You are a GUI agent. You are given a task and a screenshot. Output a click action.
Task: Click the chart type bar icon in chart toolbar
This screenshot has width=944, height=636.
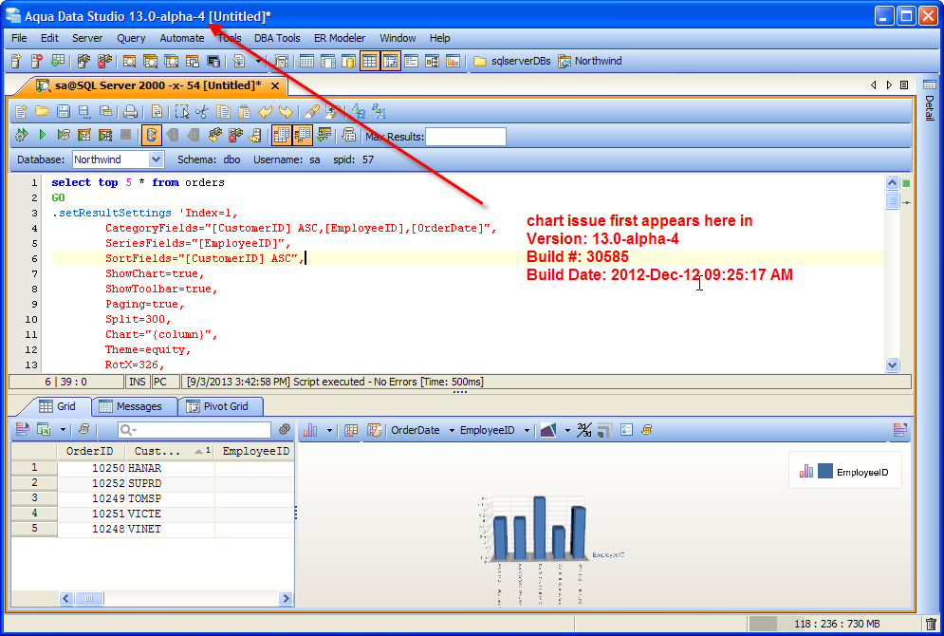(310, 430)
